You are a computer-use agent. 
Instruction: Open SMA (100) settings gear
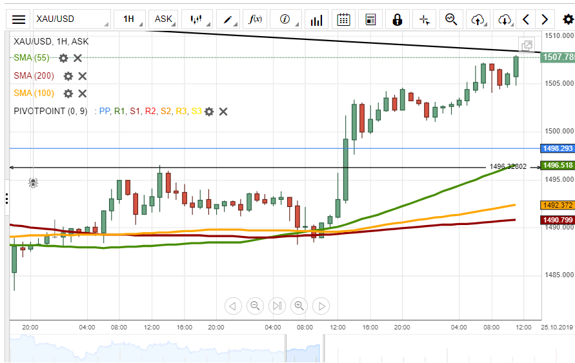coord(68,93)
